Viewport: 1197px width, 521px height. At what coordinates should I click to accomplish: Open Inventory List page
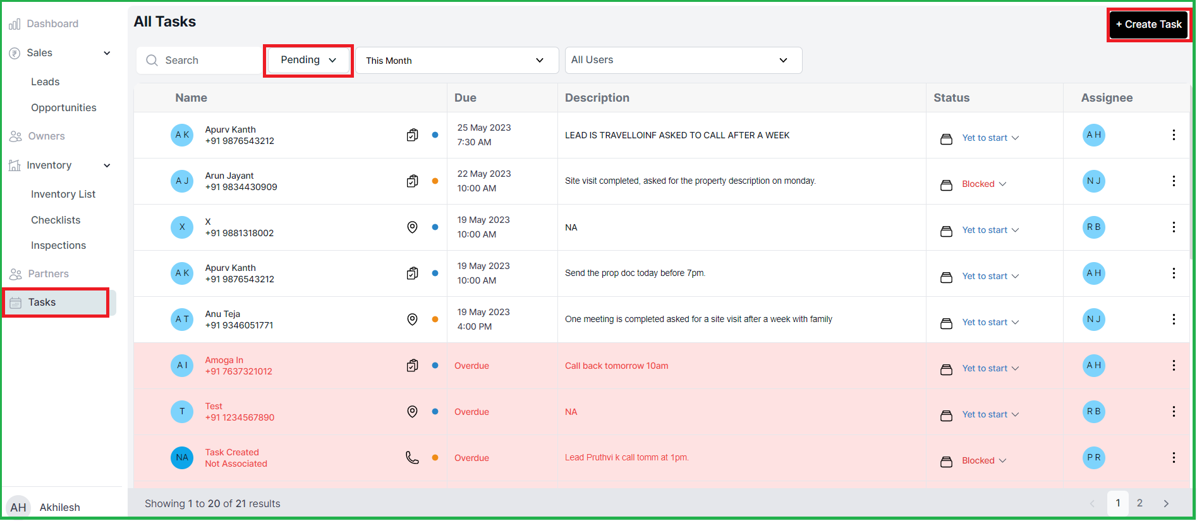(63, 195)
